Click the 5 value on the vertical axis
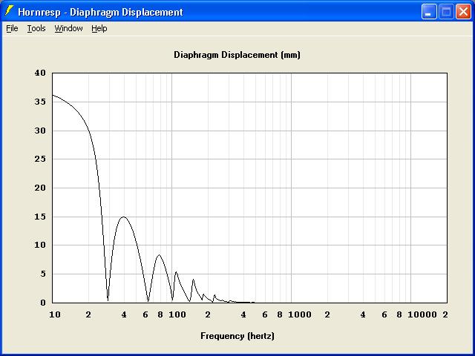 [43, 274]
